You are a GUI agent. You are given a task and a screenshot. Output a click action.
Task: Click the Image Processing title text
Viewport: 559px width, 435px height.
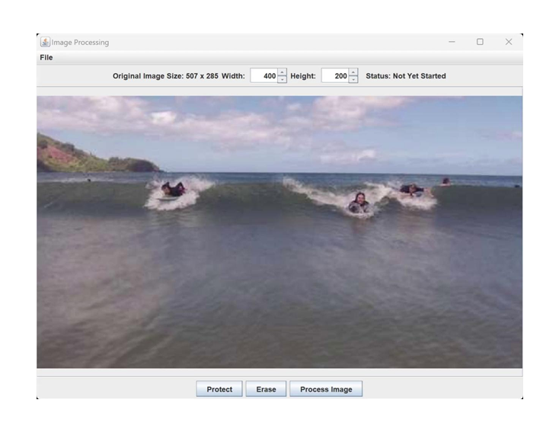[x=80, y=43]
